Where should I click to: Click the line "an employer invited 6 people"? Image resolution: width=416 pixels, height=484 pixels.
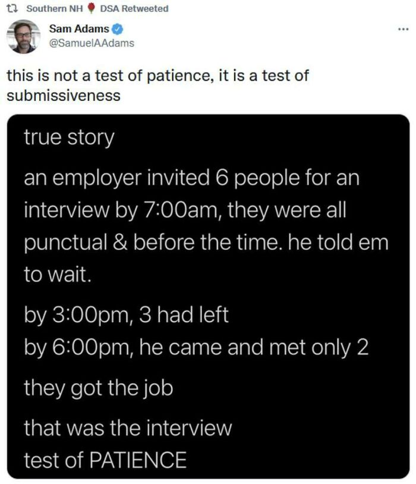pyautogui.click(x=191, y=178)
